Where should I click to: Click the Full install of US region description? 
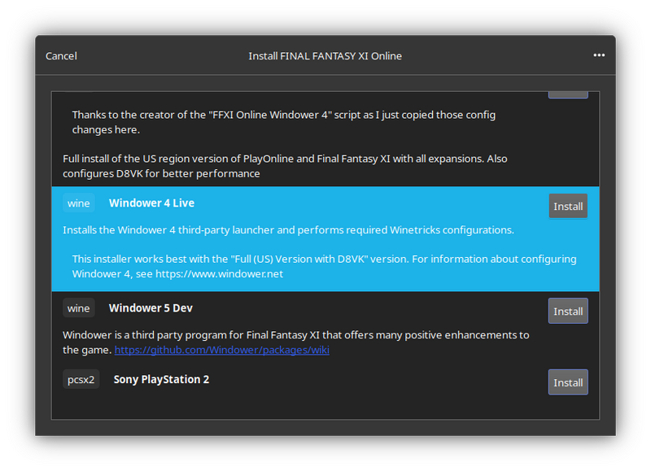285,166
